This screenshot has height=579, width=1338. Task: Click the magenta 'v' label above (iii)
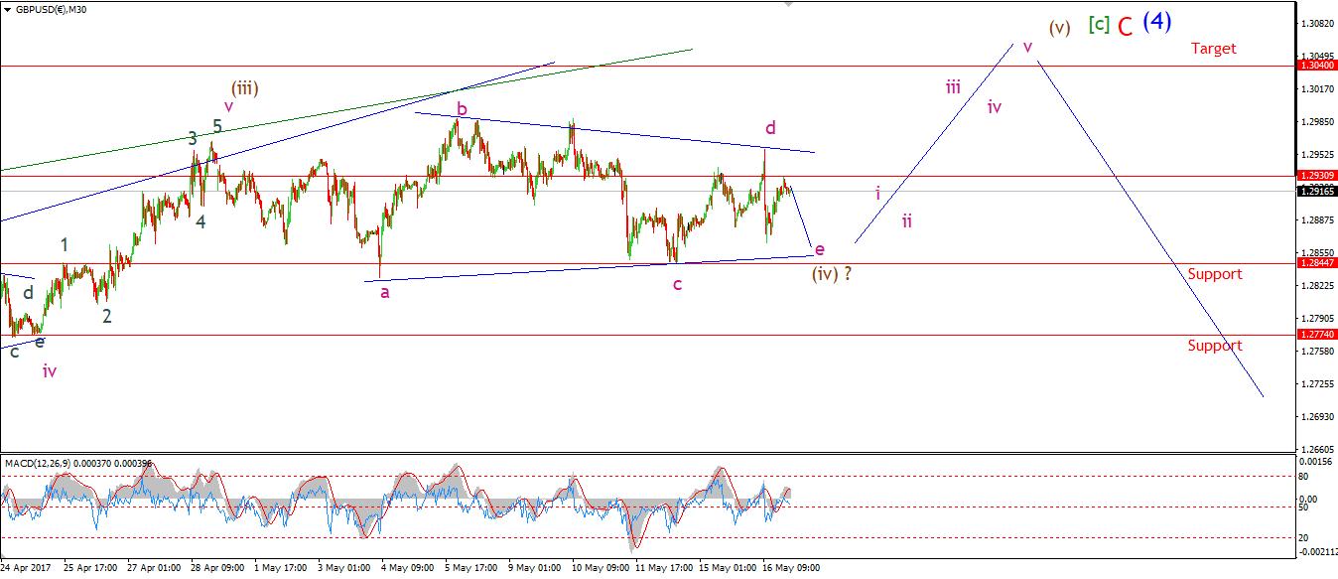click(228, 105)
